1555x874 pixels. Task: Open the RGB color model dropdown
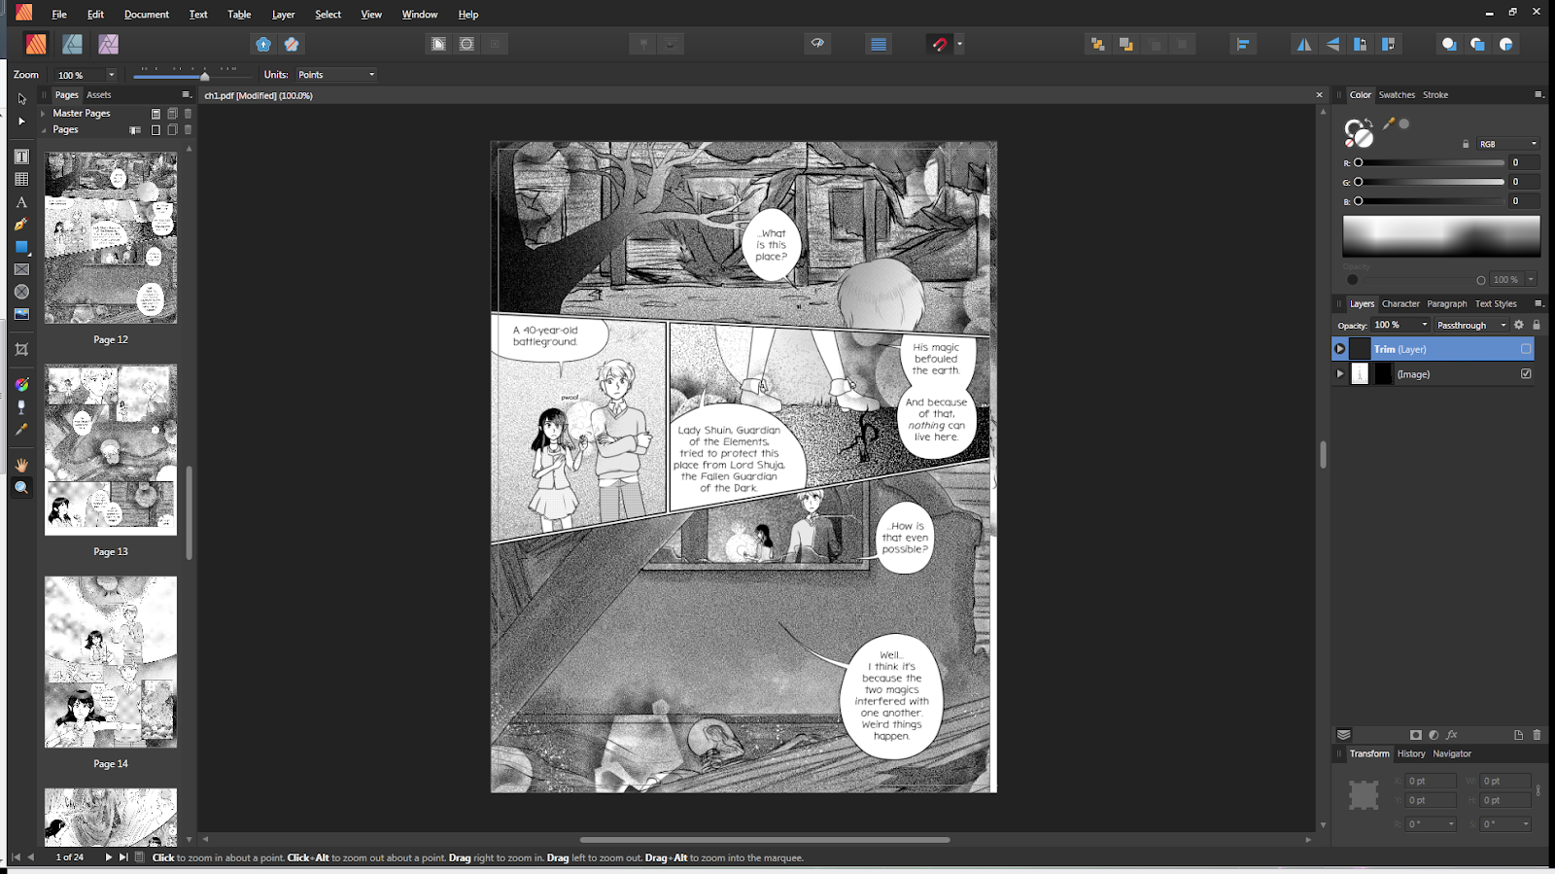(x=1507, y=144)
